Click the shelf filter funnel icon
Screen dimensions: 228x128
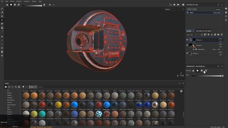pyautogui.click(x=23, y=87)
